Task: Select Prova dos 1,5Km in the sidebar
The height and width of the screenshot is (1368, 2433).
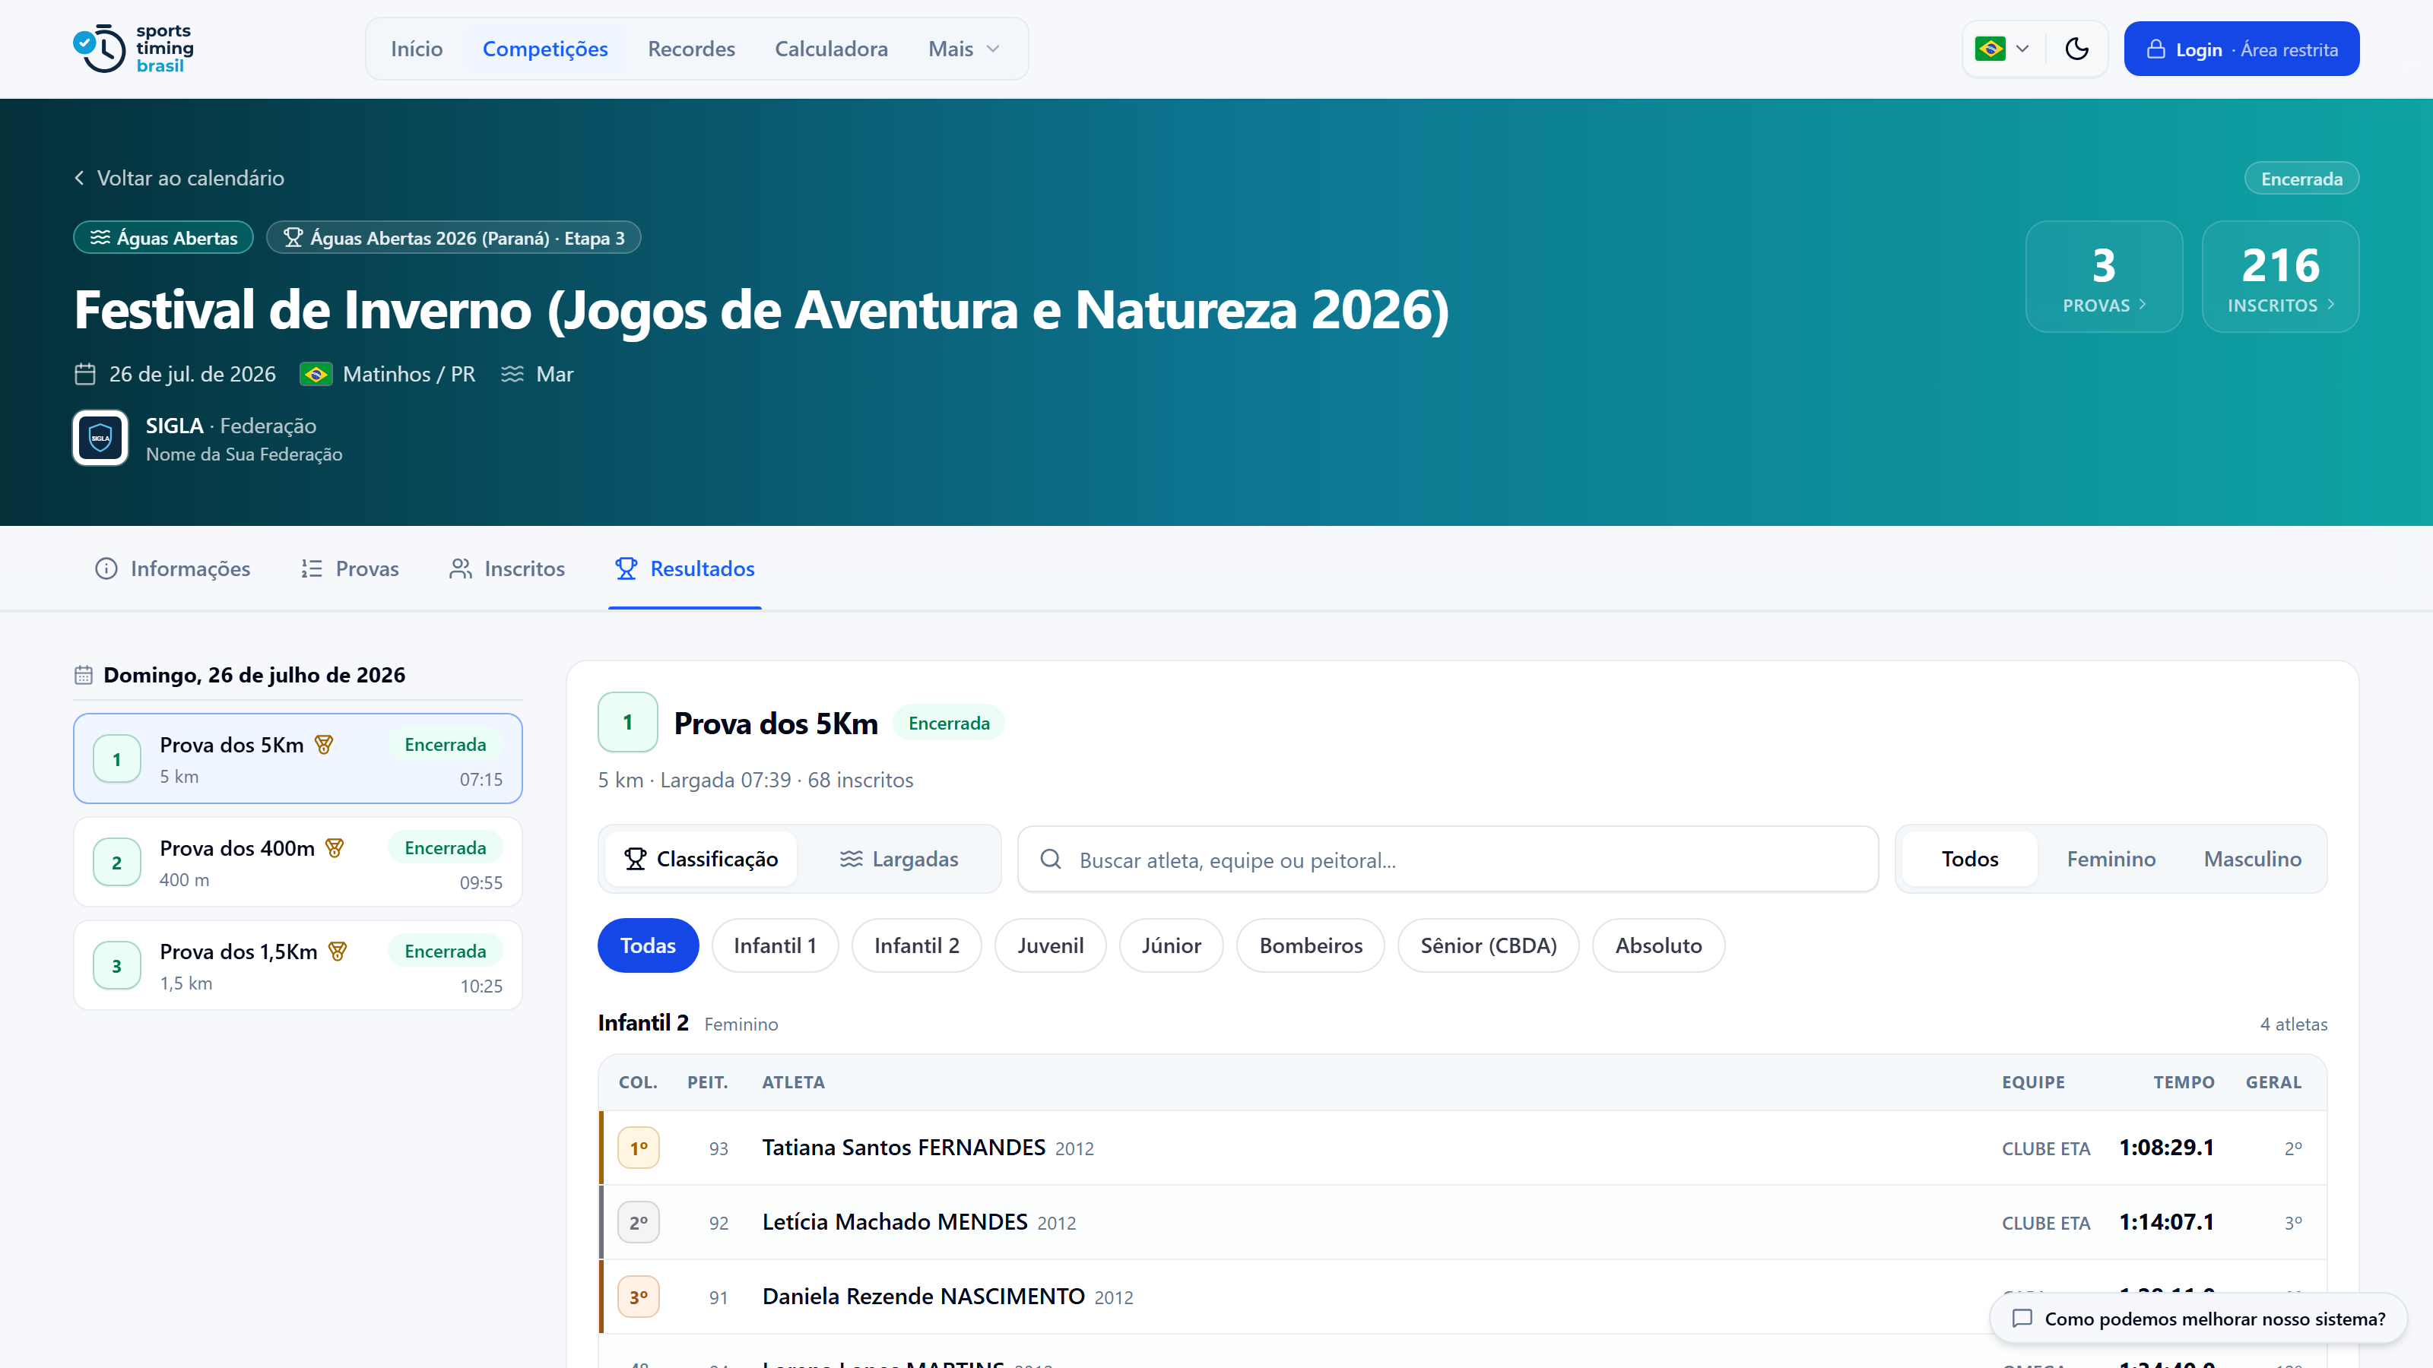Action: pos(297,965)
